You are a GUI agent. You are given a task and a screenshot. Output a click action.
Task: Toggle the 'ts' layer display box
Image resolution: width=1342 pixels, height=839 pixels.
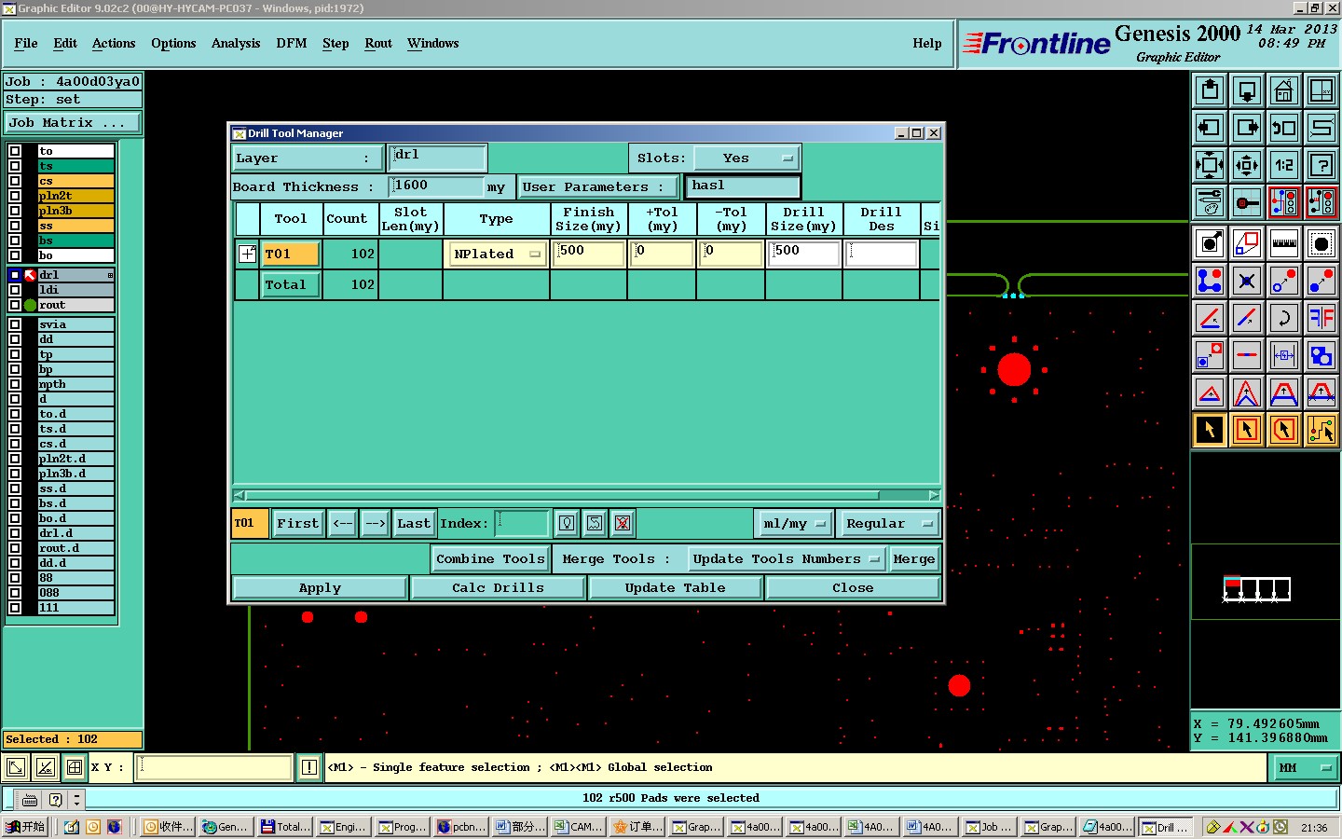click(15, 166)
